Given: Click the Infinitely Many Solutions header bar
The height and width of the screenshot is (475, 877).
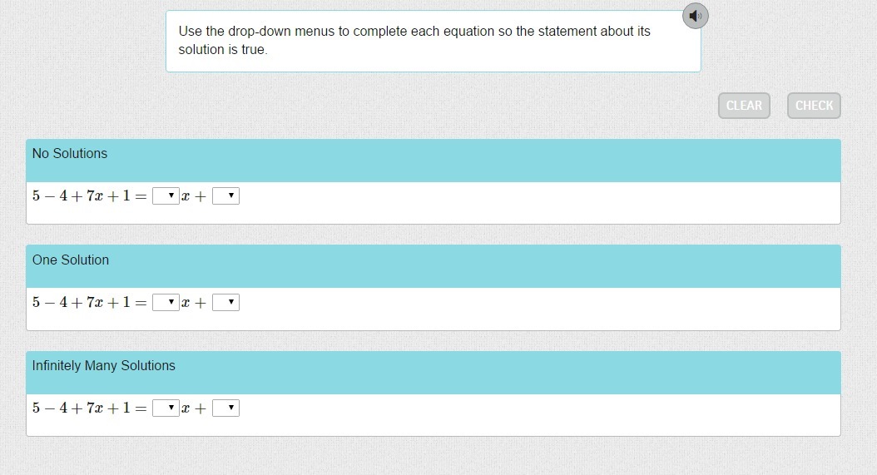Looking at the screenshot, I should (433, 372).
